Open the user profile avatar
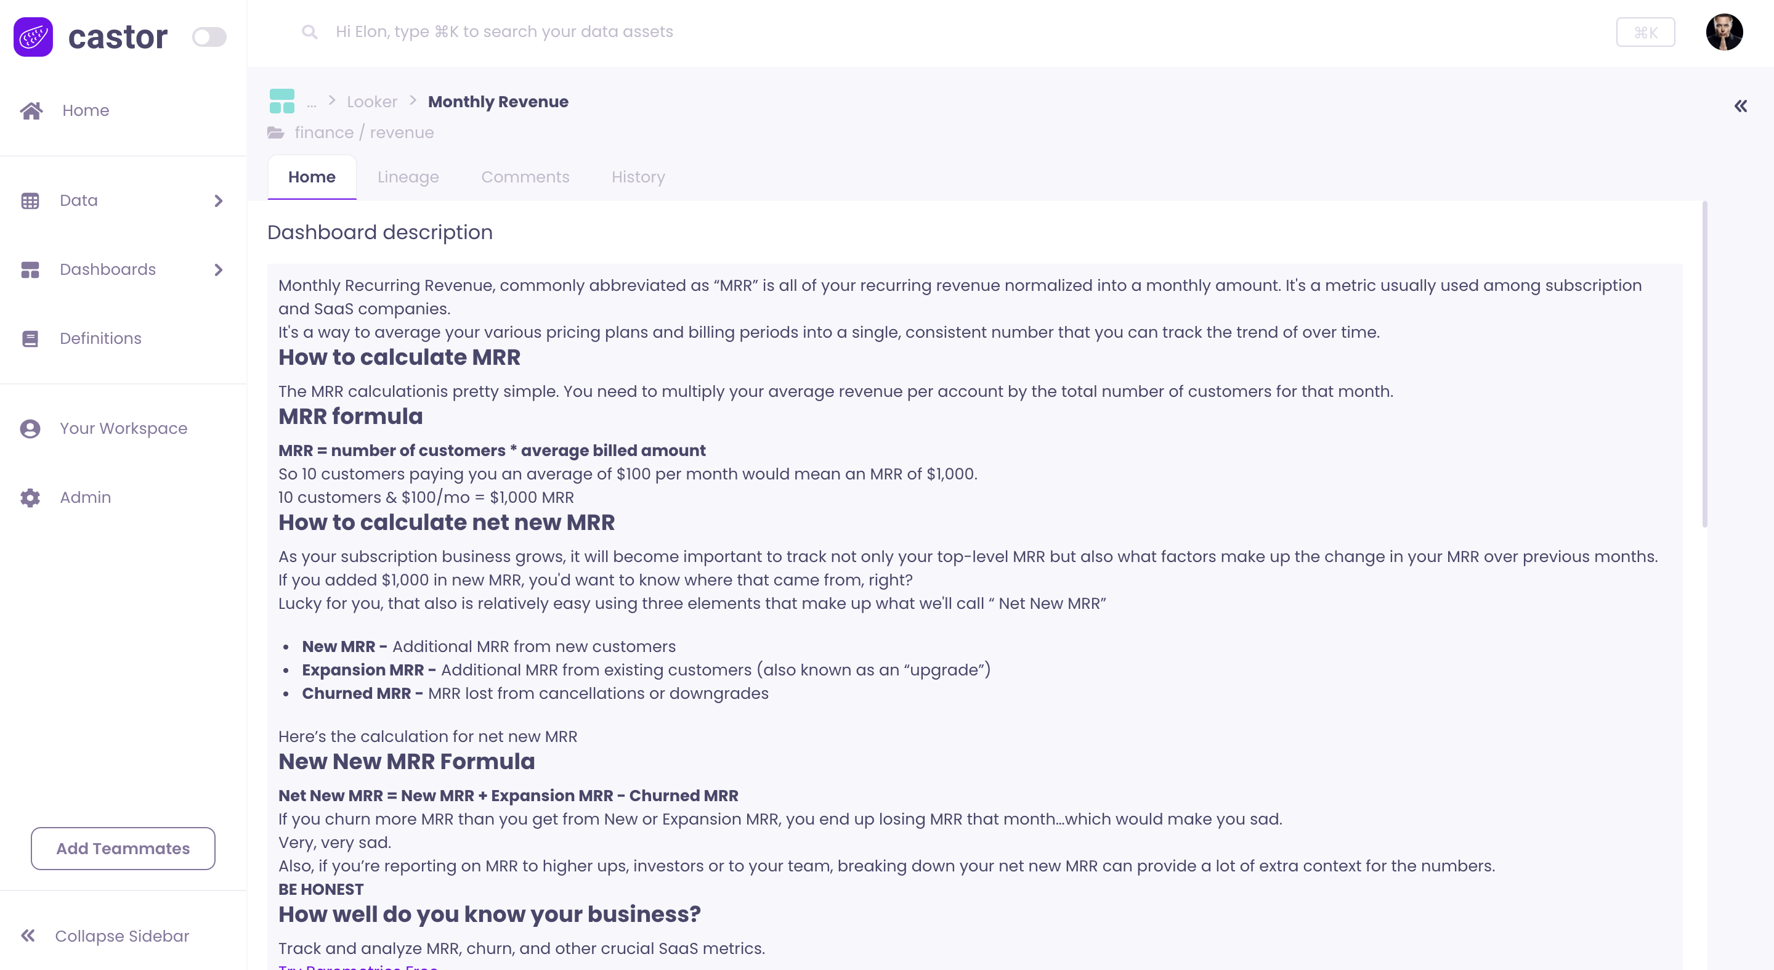The height and width of the screenshot is (970, 1774). point(1723,33)
